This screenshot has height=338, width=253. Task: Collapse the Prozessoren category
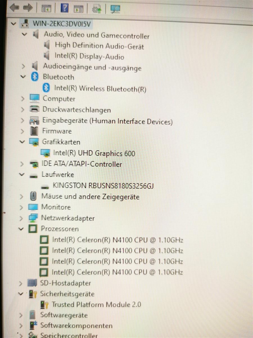[21, 229]
